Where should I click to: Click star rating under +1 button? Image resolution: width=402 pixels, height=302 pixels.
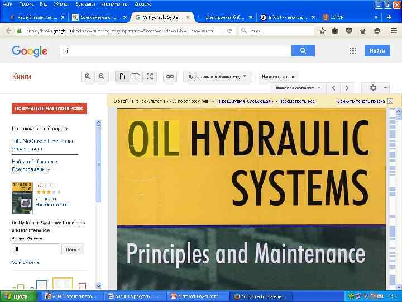click(49, 192)
